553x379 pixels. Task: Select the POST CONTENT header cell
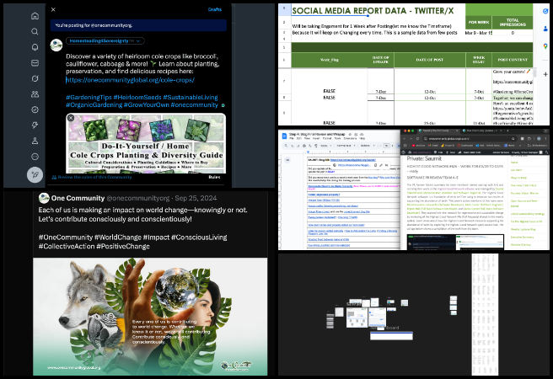click(513, 60)
